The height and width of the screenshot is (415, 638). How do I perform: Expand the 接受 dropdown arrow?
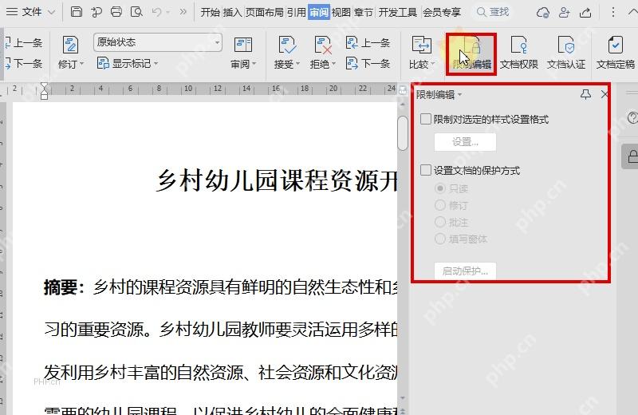(x=297, y=64)
